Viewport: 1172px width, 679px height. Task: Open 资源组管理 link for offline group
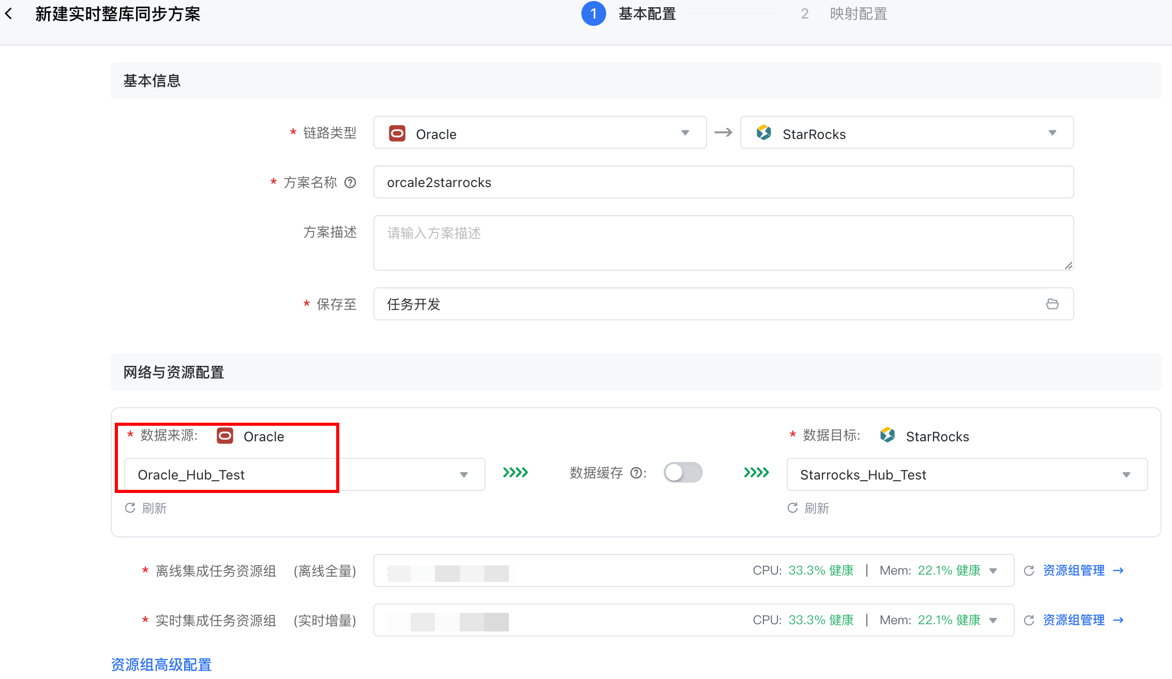1074,570
